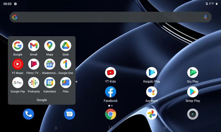Tap the Wi-Fi status icon
Image resolution: width=221 pixels, height=132 pixels.
pos(212,4)
